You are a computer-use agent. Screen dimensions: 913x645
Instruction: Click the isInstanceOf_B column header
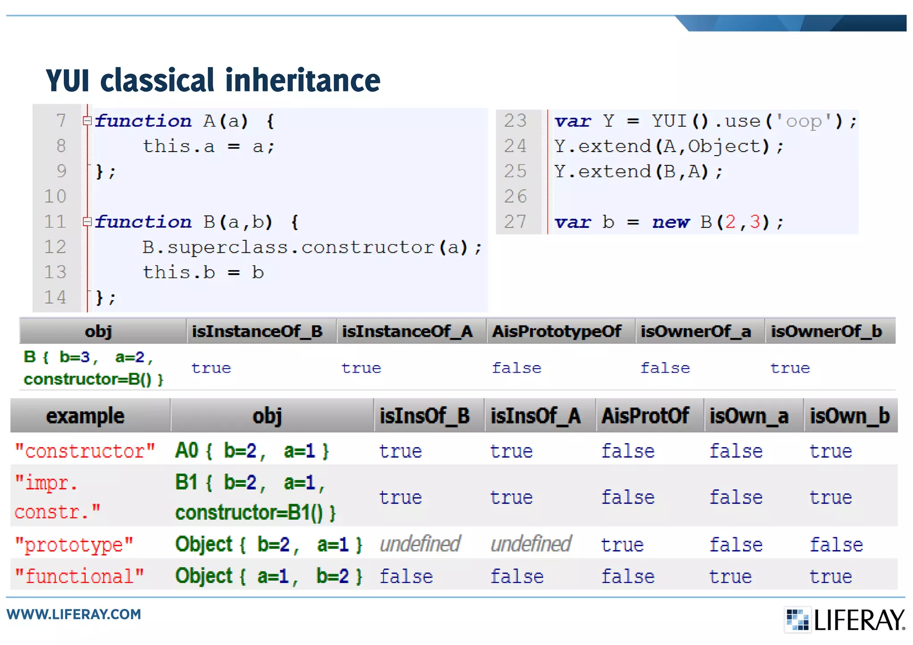click(257, 332)
